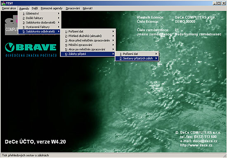Click the BRAVE logo checkmark icon
The height and width of the screenshot is (158, 227).
point(10,47)
